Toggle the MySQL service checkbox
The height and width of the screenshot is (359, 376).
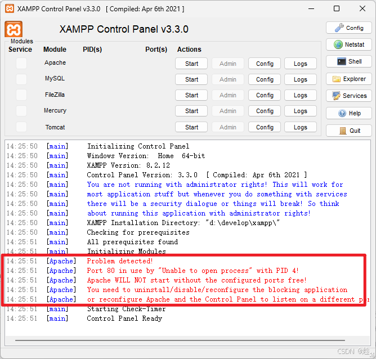tap(21, 79)
